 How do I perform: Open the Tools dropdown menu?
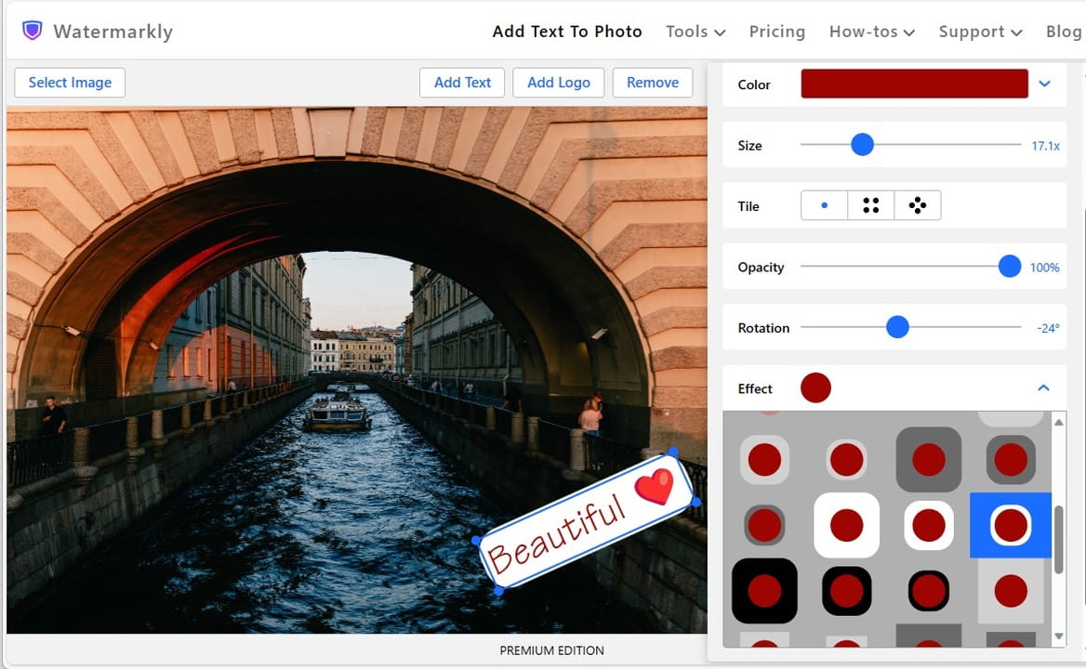click(x=695, y=32)
